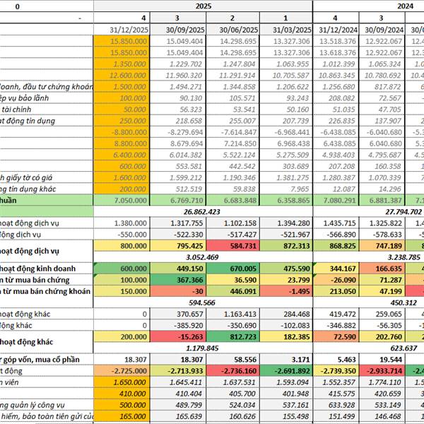The image size is (424, 424).
Task: Click cell 410.404
Action: click(178, 393)
